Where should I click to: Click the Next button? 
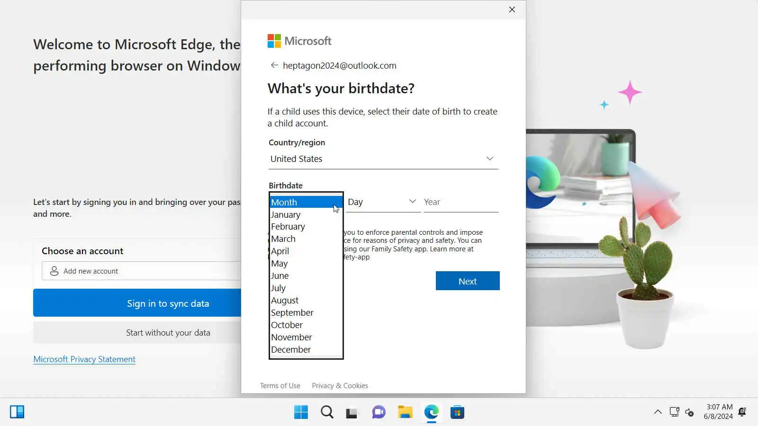tap(468, 281)
